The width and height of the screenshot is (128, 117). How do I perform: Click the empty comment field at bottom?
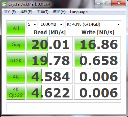(64, 107)
